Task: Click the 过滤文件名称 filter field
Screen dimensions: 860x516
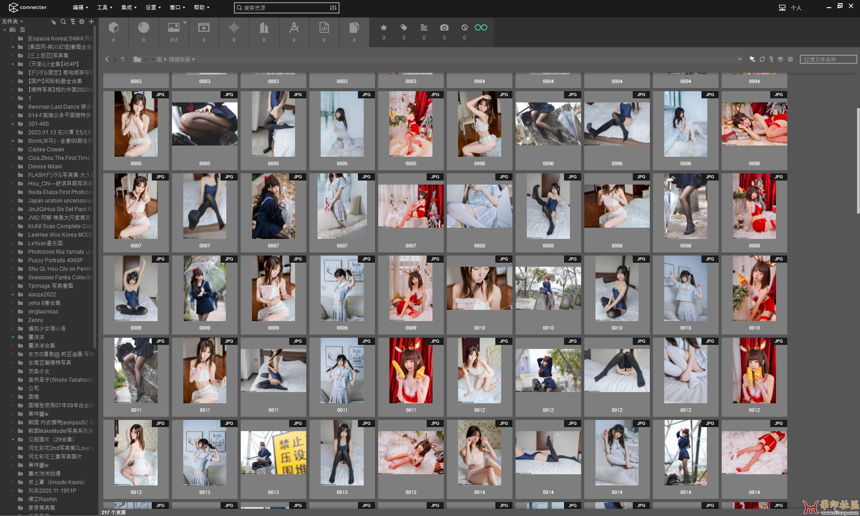Action: (828, 59)
